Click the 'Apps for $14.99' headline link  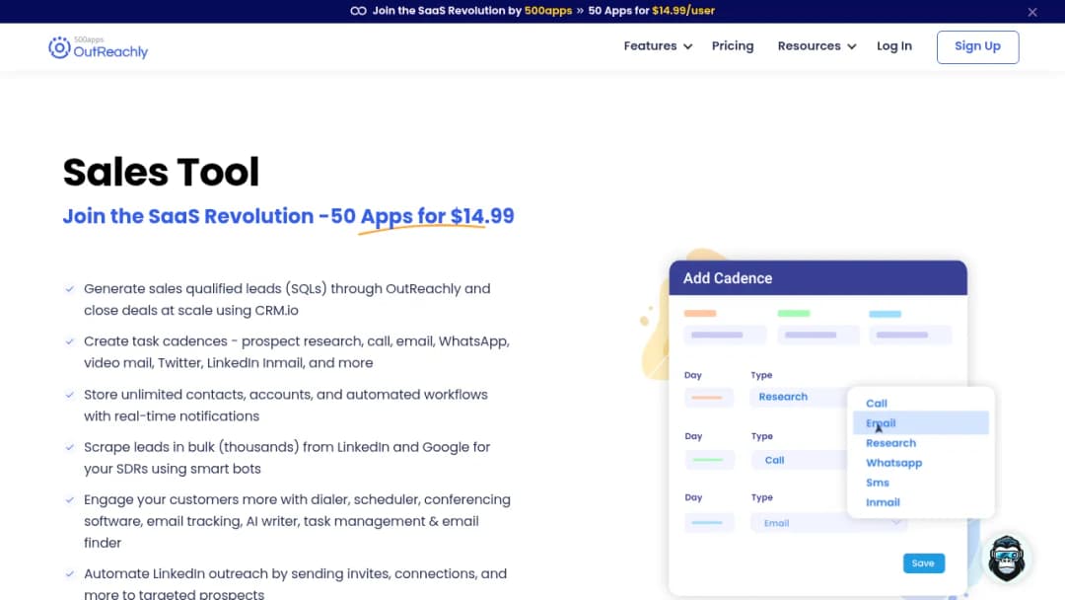437,216
